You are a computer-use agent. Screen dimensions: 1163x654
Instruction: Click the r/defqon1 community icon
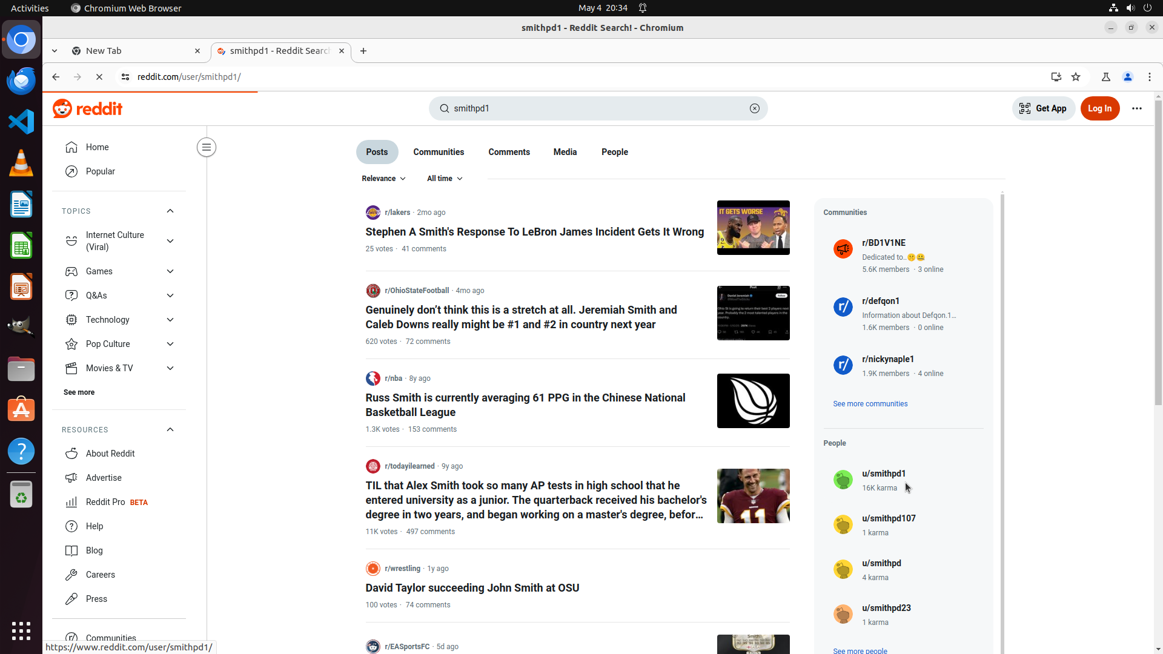click(843, 307)
